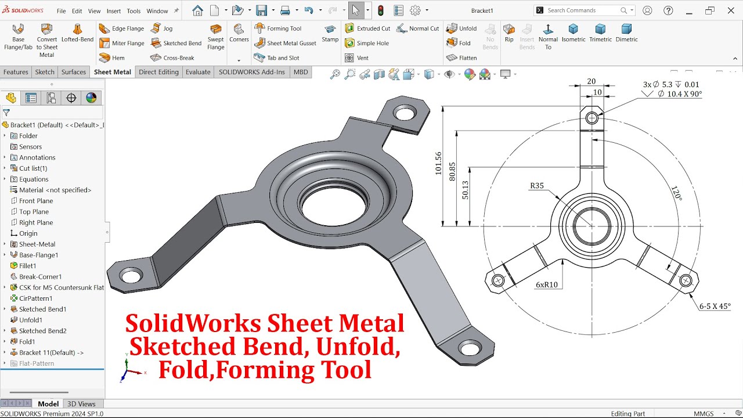Toggle the Flatten view
This screenshot has height=418, width=743.
click(461, 57)
